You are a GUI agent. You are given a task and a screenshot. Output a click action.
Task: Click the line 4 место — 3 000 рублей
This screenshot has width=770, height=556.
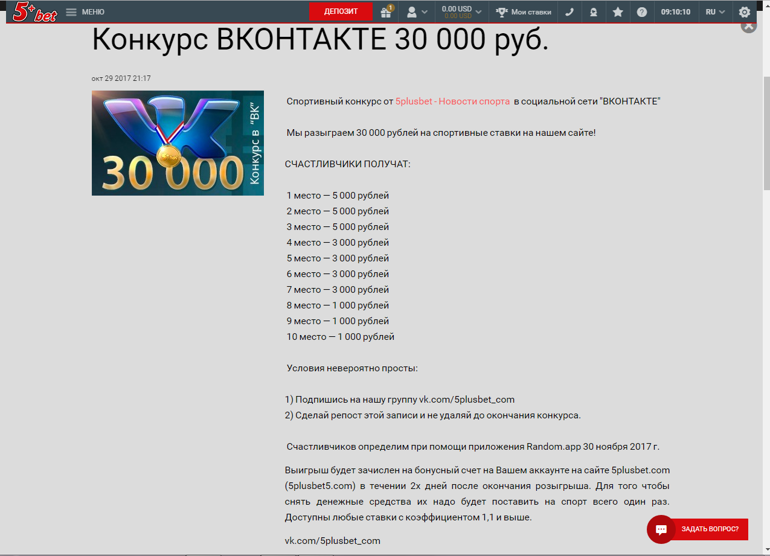(x=338, y=243)
